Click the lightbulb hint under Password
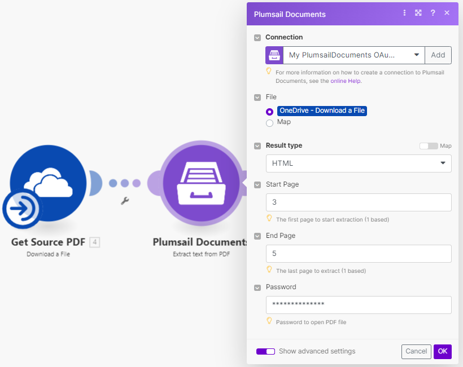This screenshot has width=463, height=367. coord(269,321)
